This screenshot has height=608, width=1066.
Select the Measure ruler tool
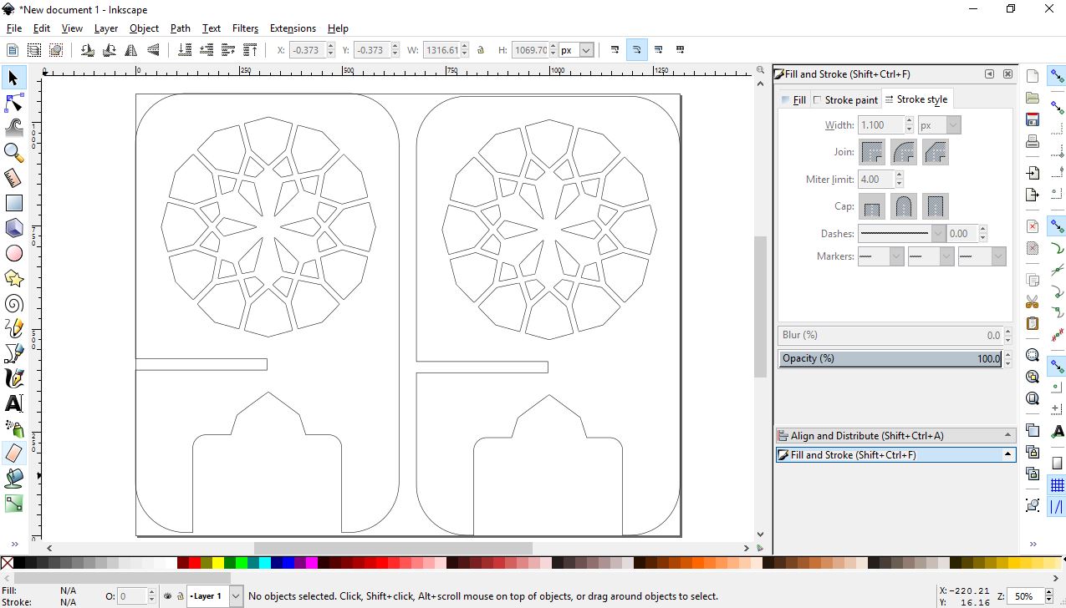pyautogui.click(x=13, y=178)
